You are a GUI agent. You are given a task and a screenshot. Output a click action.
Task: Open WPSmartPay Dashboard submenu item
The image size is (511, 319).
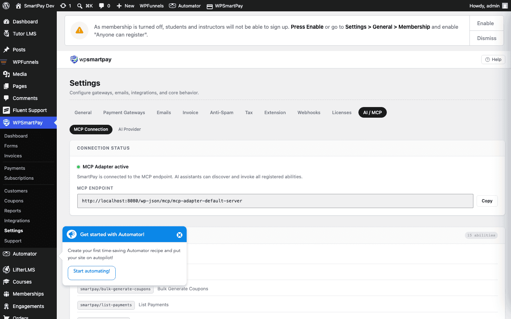[16, 136]
